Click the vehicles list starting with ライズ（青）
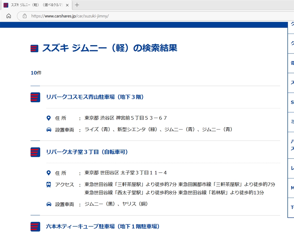 (x=158, y=129)
